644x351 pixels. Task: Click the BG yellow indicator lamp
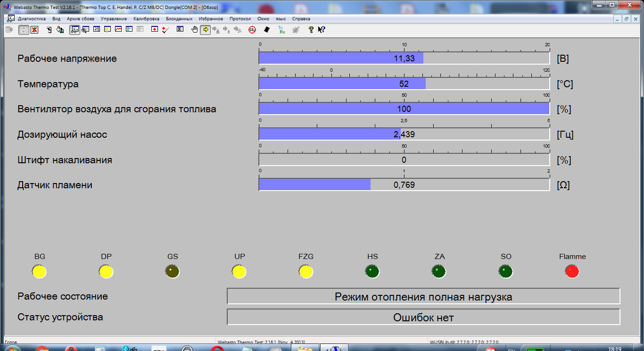click(x=39, y=272)
